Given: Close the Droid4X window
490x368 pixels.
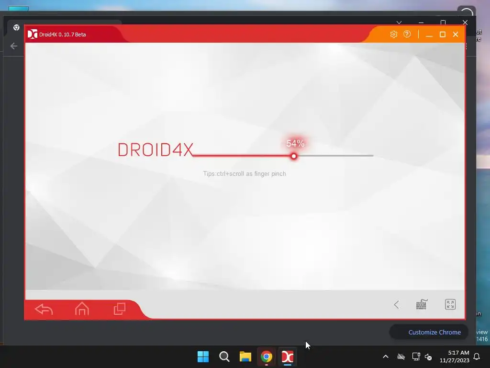Looking at the screenshot, I should (456, 34).
